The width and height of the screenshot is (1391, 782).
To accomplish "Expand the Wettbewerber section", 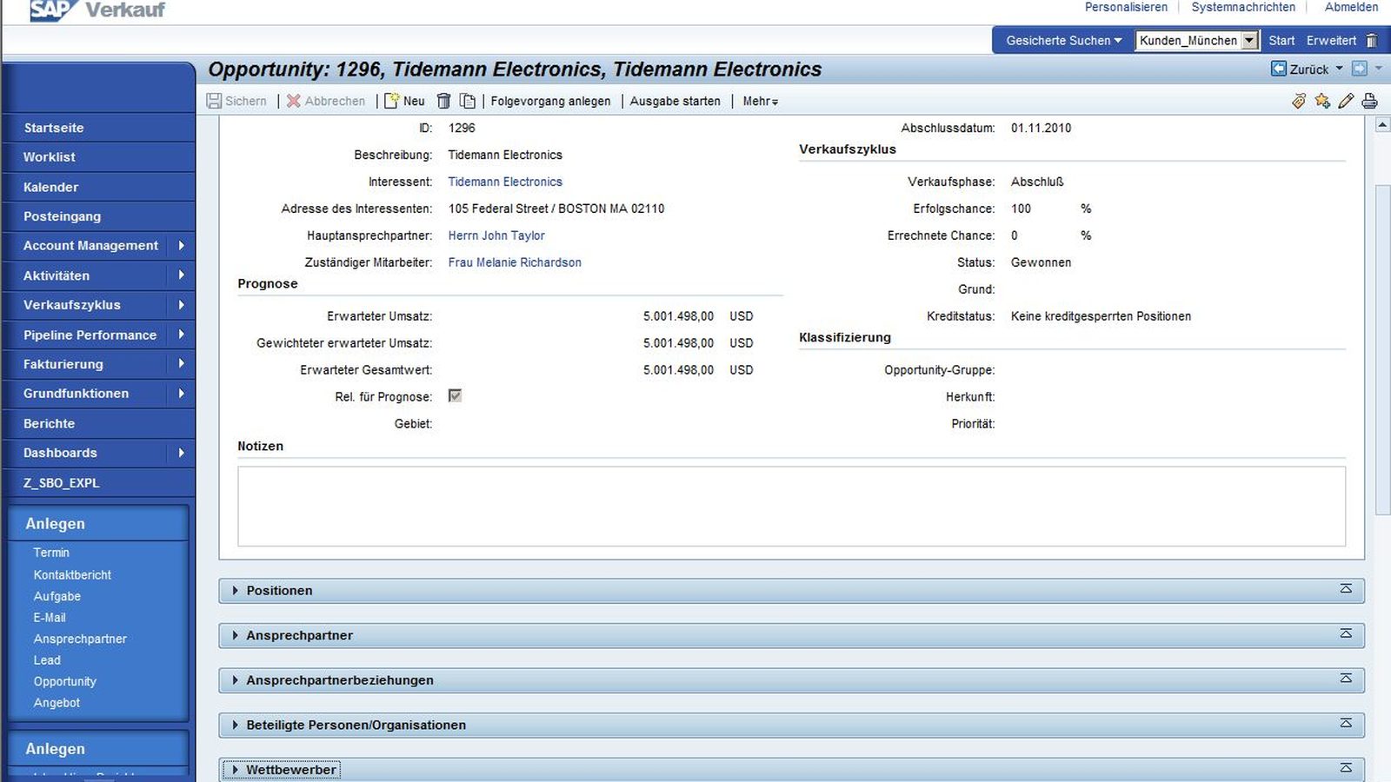I will (235, 770).
